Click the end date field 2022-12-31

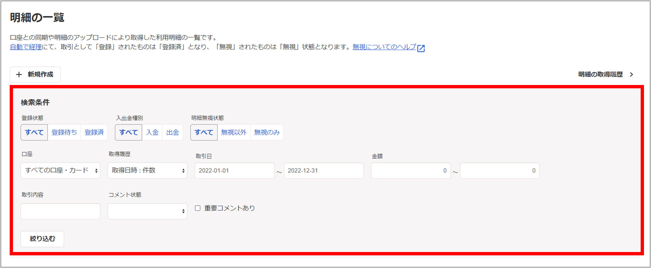point(323,171)
